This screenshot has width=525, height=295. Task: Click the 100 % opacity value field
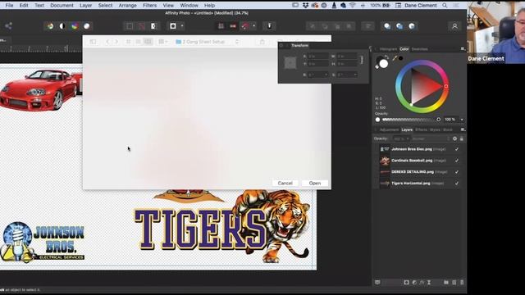pyautogui.click(x=450, y=120)
